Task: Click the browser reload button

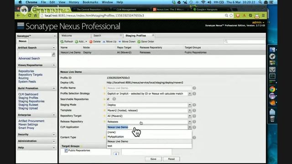Action: [30, 15]
